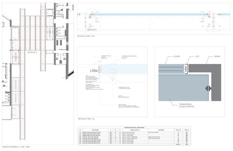Screen dimensions: 233x151
Task: Click the TEMPERED GLASS LAMINATED annotation
Action: pyautogui.click(x=129, y=57)
